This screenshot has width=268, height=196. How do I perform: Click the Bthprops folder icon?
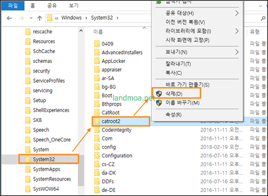97,104
